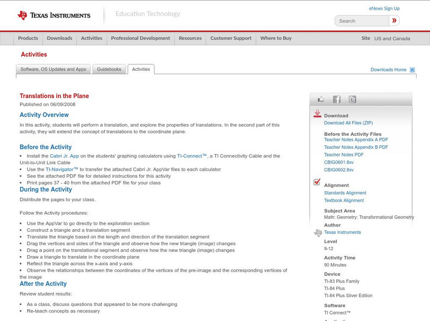Click the Published on 06/09/2008 text
This screenshot has height=321, width=430.
(x=47, y=104)
